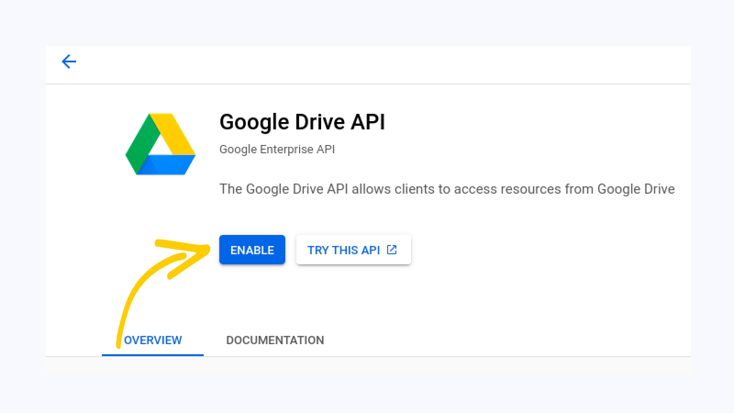Open the DOCUMENTATION tab
The width and height of the screenshot is (734, 413).
pyautogui.click(x=275, y=340)
